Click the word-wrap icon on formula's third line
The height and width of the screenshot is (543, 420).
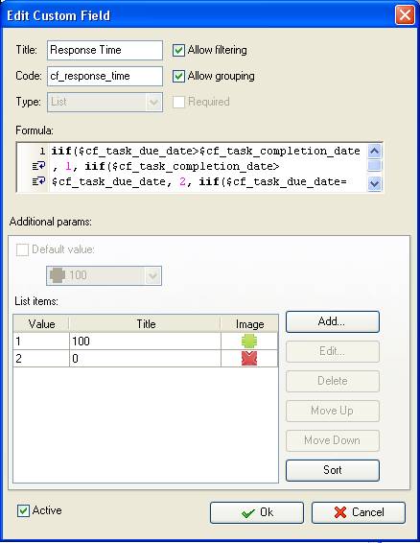tap(38, 181)
